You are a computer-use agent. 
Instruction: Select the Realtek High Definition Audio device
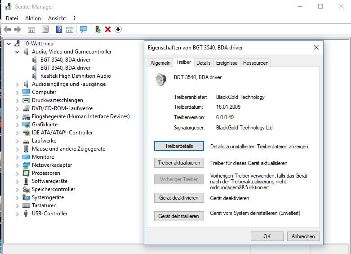[76, 76]
